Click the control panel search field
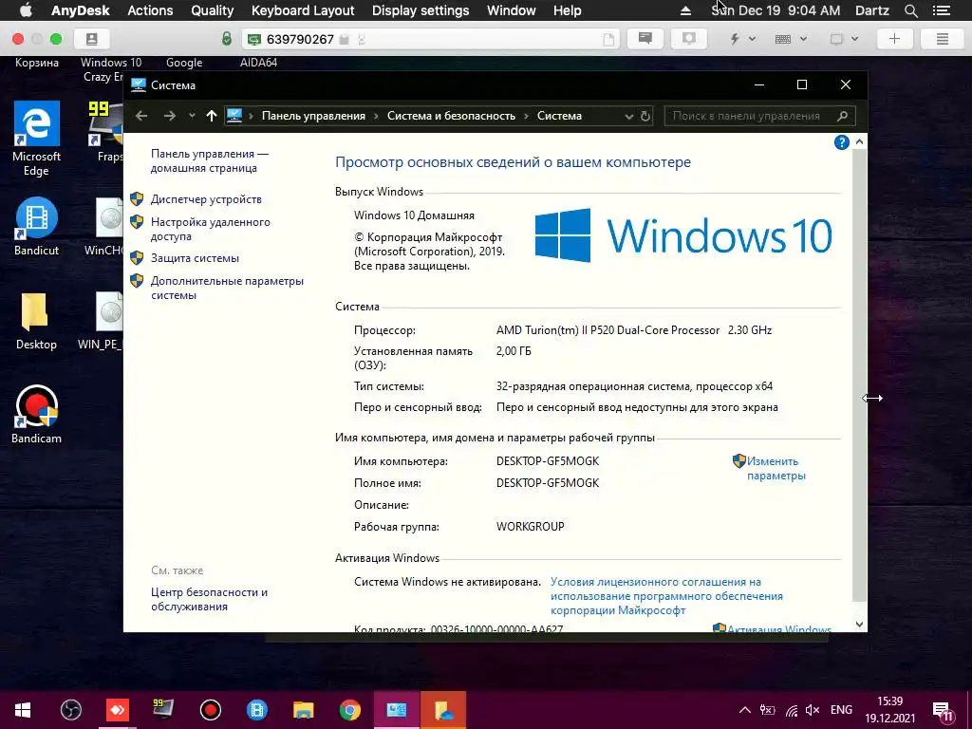 pyautogui.click(x=759, y=116)
